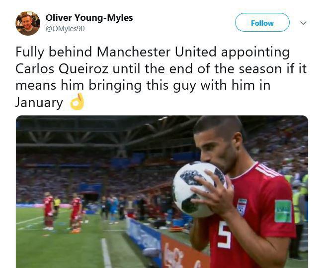Click the @OMyles90 handle
Image resolution: width=325 pixels, height=268 pixels.
65,29
